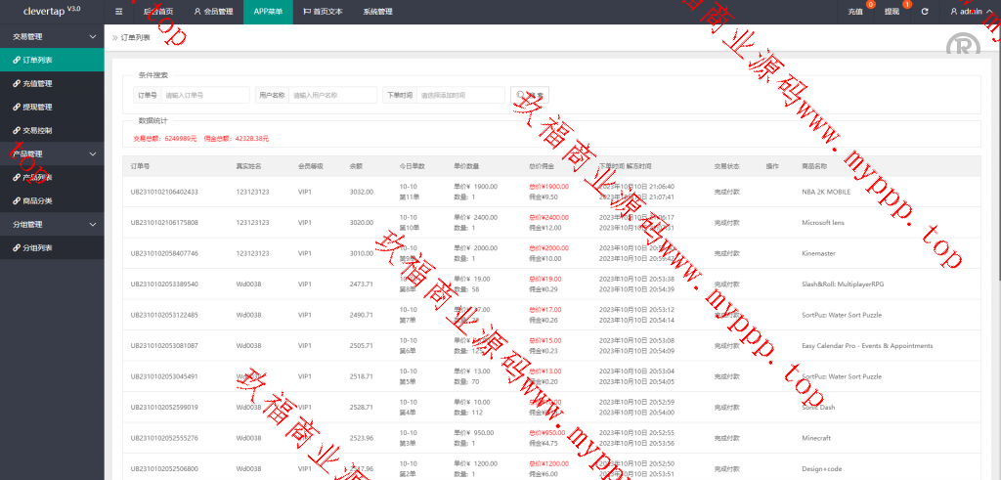Click the search button with magnifier
1001x480 pixels.
530,95
